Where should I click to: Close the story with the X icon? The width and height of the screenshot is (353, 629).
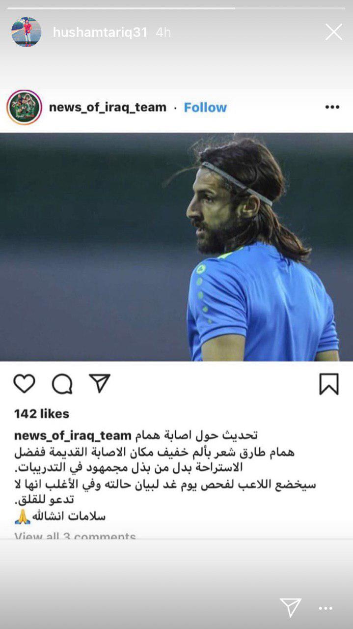tap(334, 32)
